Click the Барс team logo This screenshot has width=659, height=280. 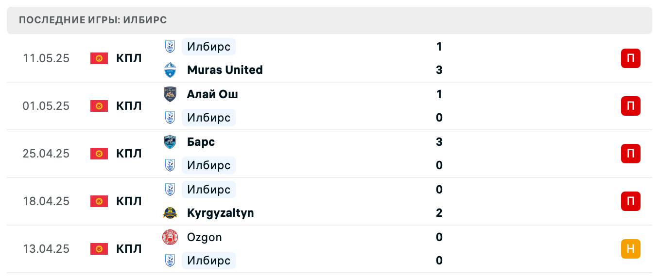pos(170,142)
